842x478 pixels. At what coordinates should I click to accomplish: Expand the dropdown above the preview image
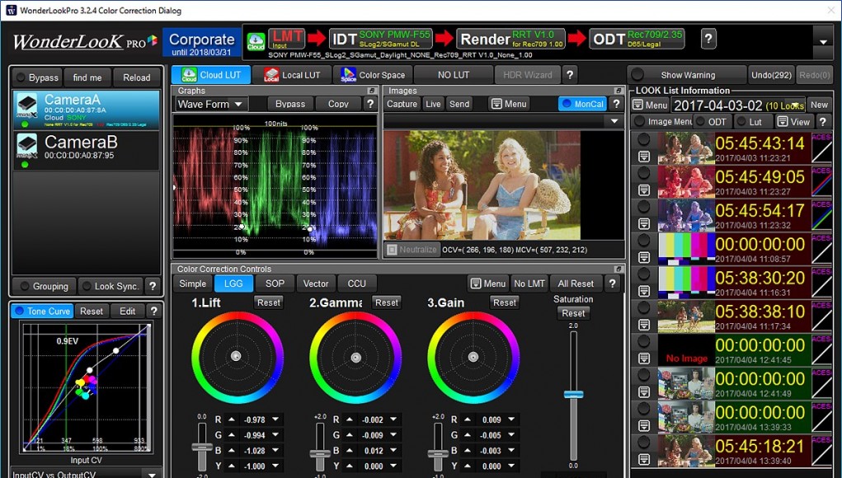[x=614, y=122]
